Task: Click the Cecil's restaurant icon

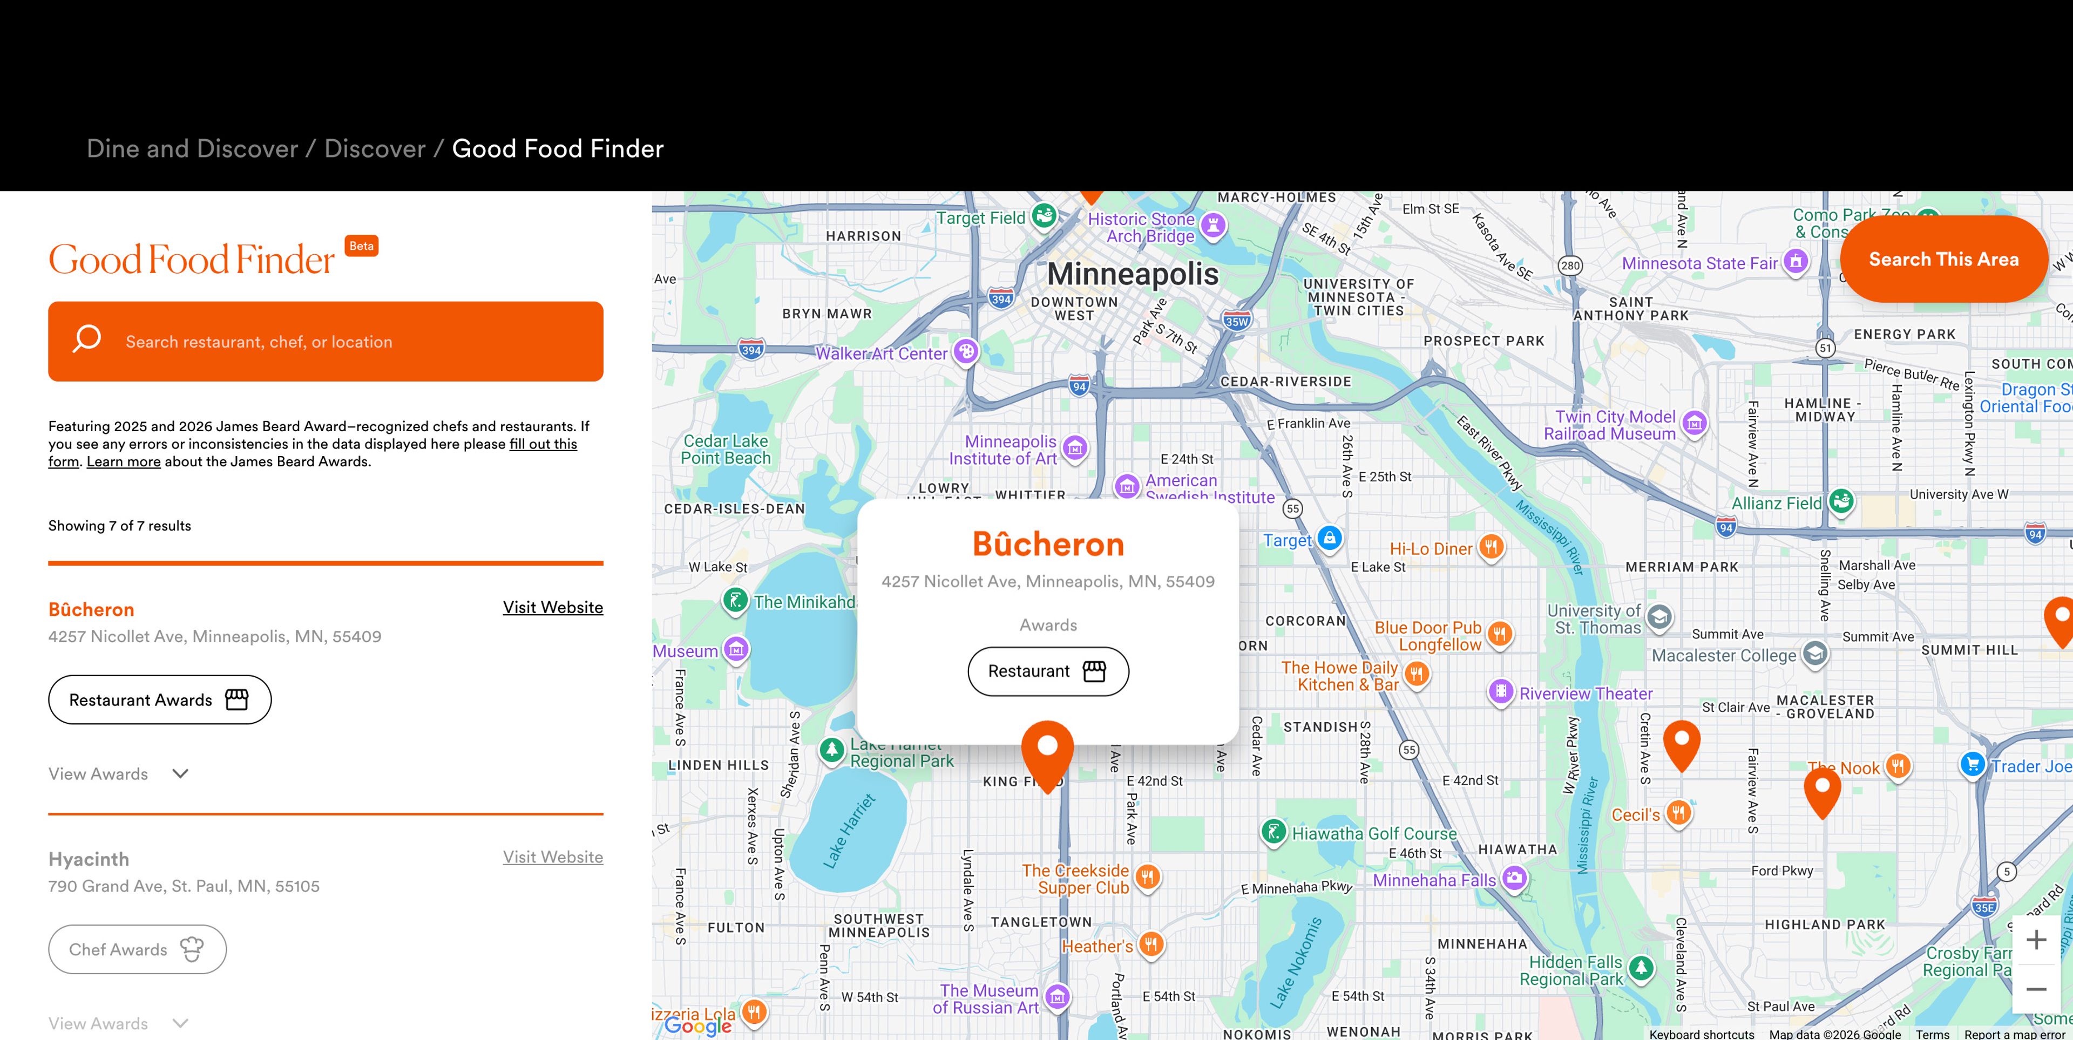Action: pyautogui.click(x=1679, y=812)
